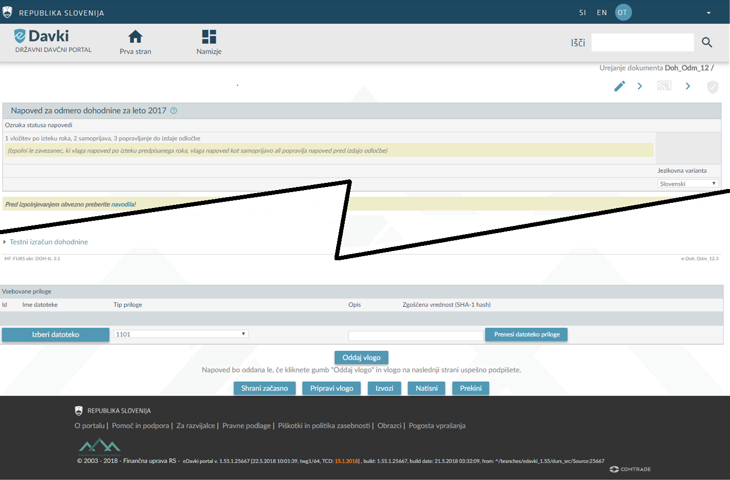This screenshot has width=730, height=480.
Task: Click the help question mark icon
Action: coord(174,111)
